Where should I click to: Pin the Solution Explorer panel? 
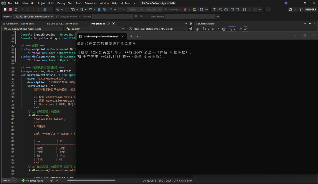[310, 24]
